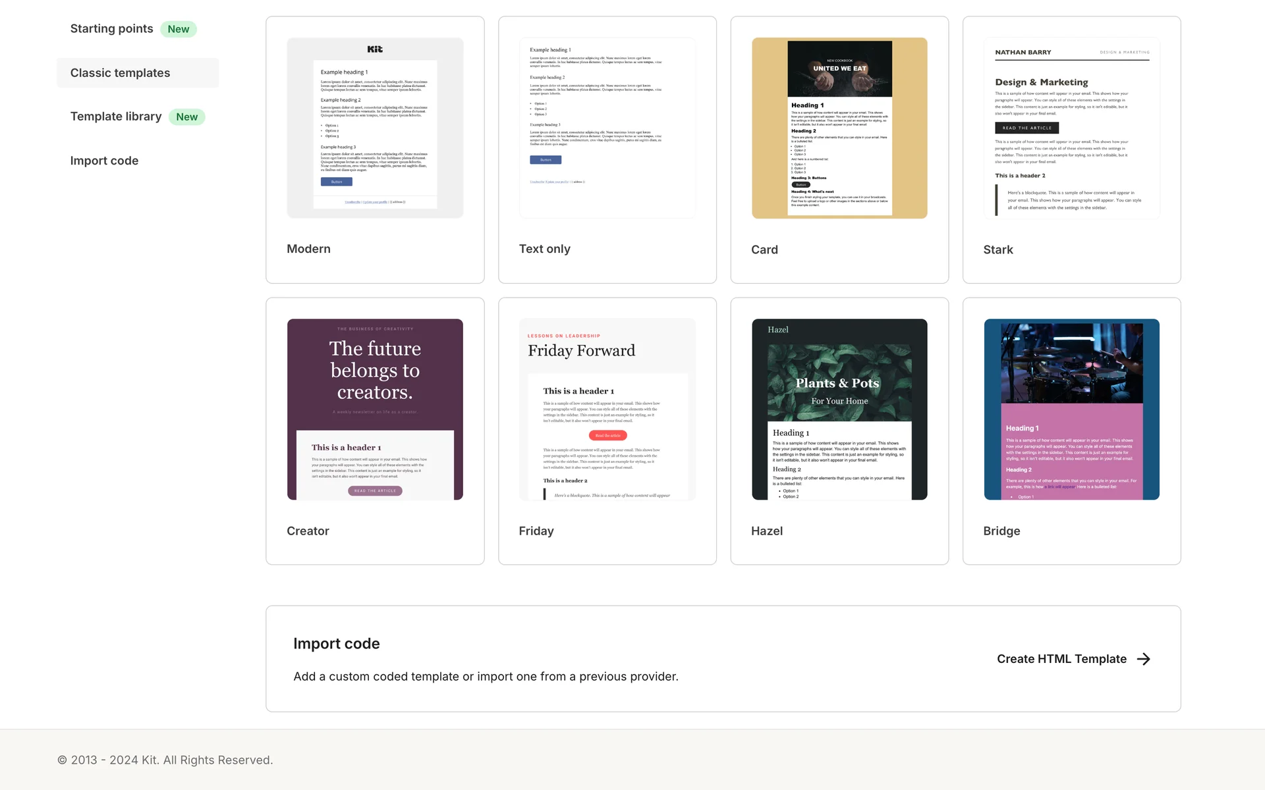Viewport: 1265px width, 790px height.
Task: Open the Starting points section
Action: [x=111, y=29]
